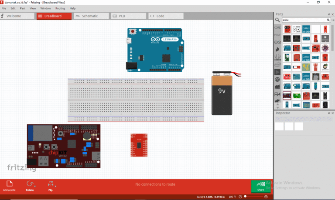Open the Intel parts bin
This screenshot has height=200, width=335.
(277, 64)
